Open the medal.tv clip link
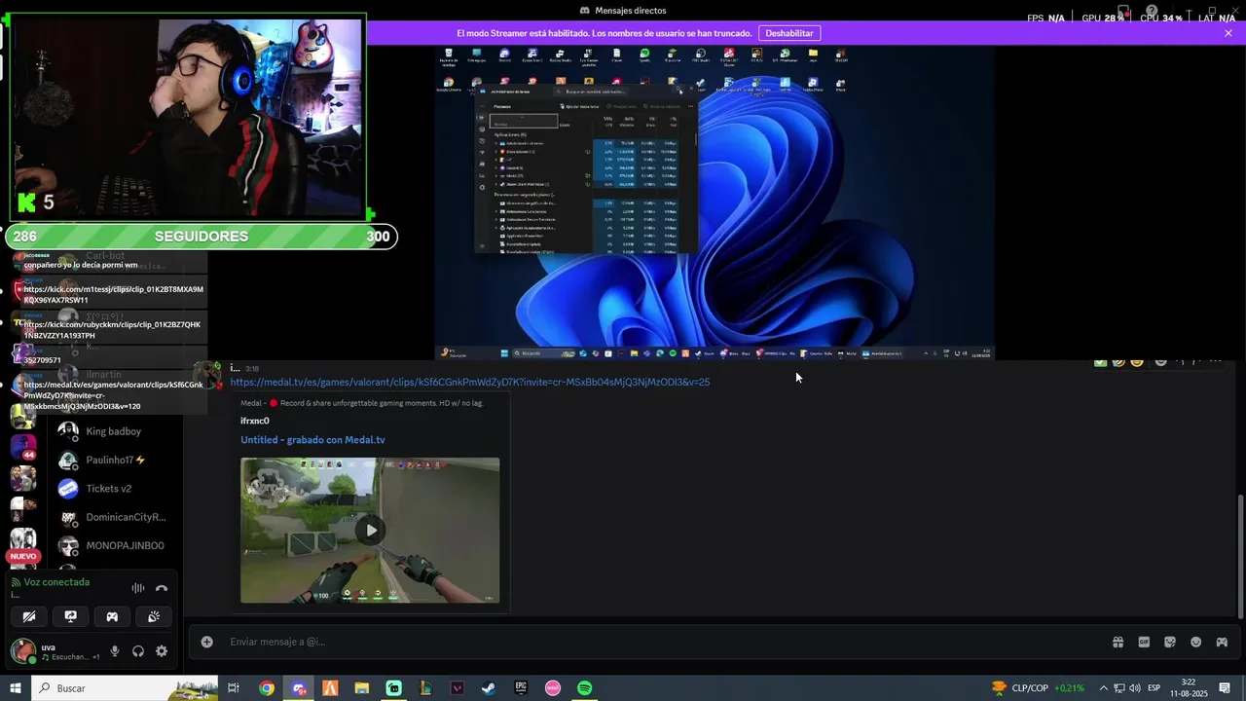 [x=470, y=382]
